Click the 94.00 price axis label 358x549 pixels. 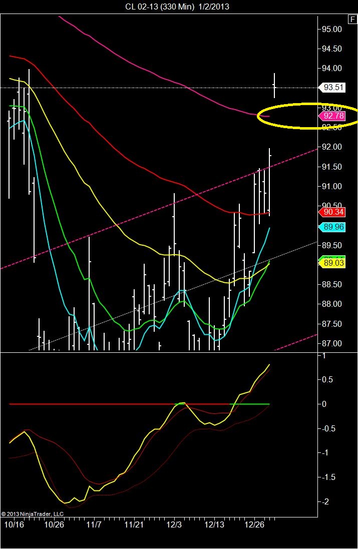click(332, 68)
